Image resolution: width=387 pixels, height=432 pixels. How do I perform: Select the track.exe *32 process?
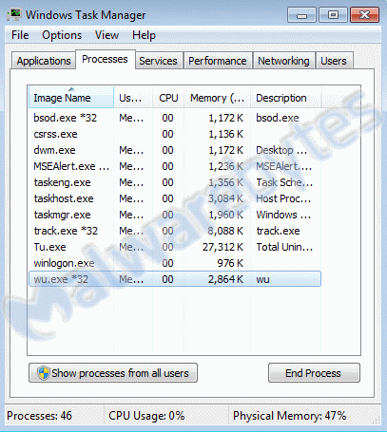pyautogui.click(x=174, y=231)
